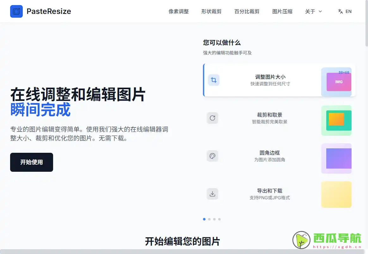Select the fourth carousel dot
Image resolution: width=368 pixels, height=254 pixels.
pos(219,219)
